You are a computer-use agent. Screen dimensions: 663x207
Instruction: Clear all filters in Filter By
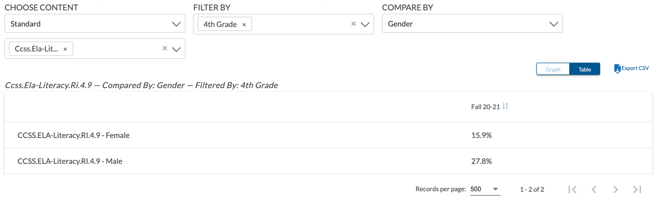pyautogui.click(x=353, y=24)
